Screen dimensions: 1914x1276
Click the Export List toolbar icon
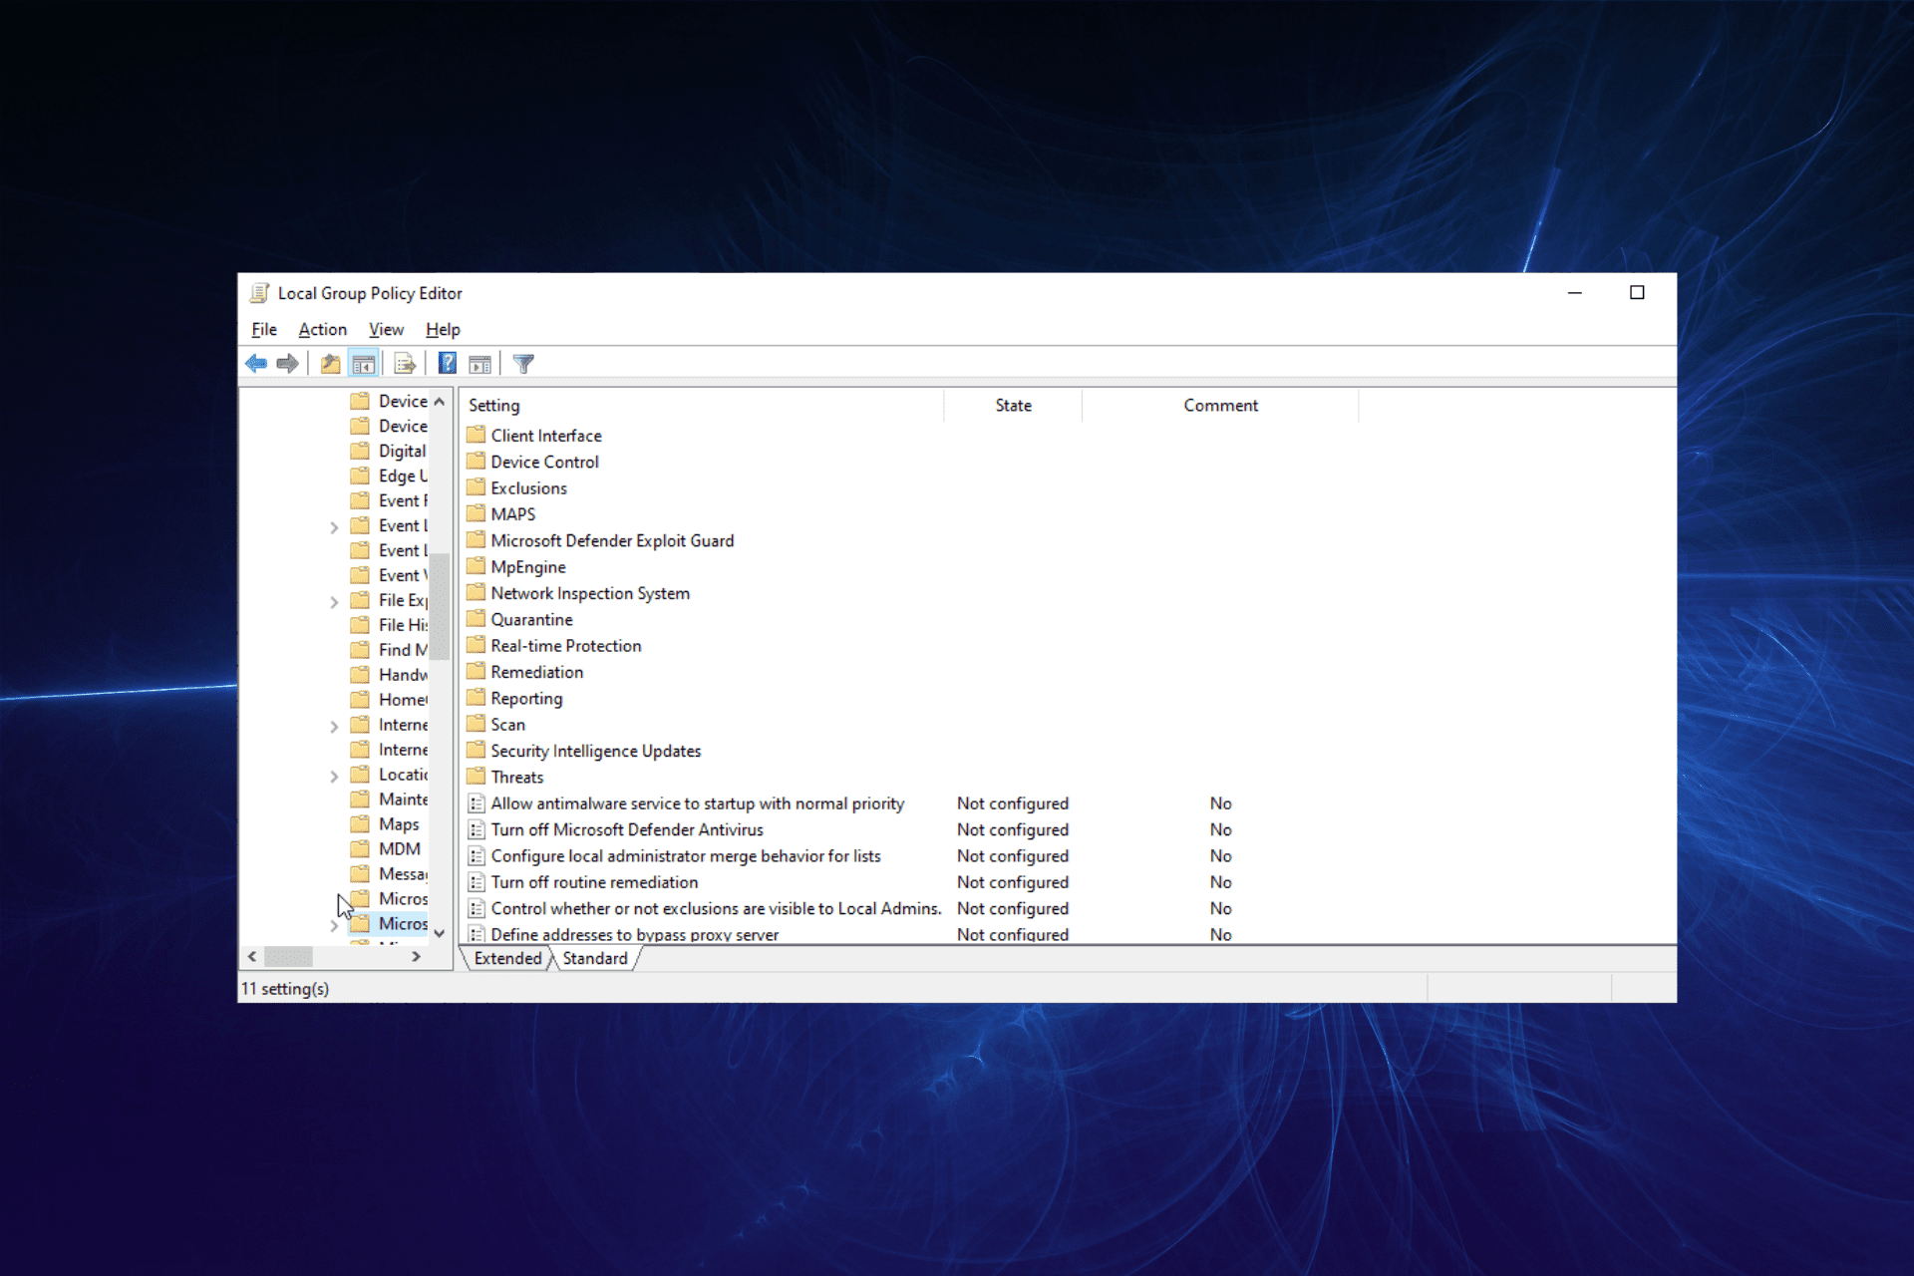coord(404,364)
